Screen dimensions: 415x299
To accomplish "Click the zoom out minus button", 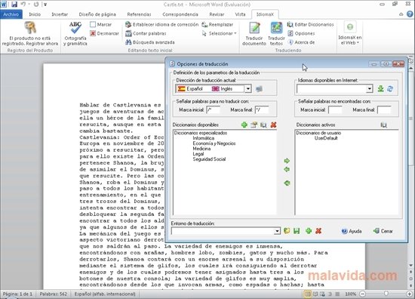I will click(363, 294).
